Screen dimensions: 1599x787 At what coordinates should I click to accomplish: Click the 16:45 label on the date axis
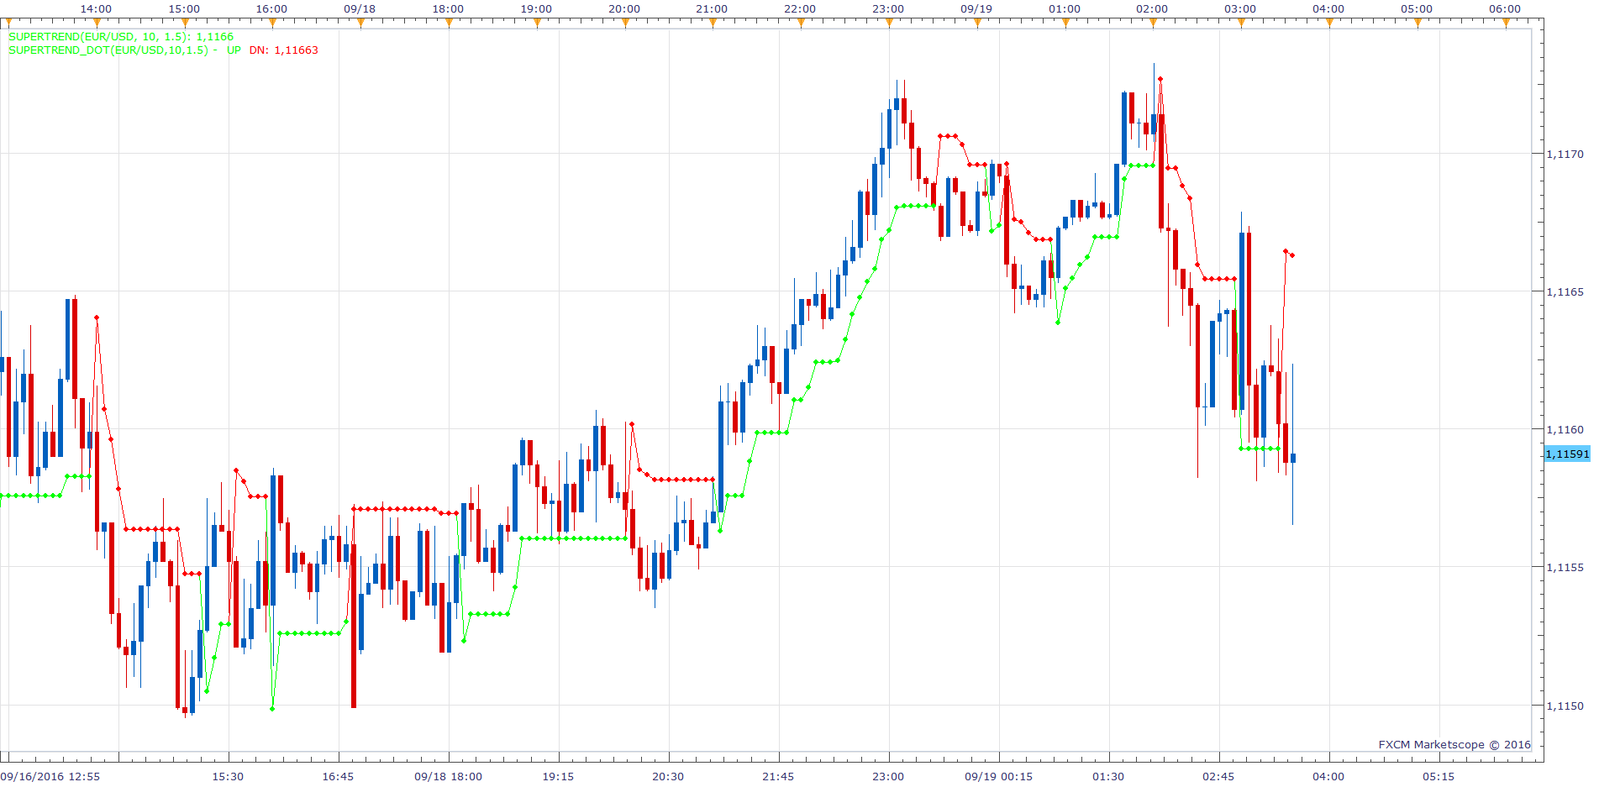click(338, 777)
